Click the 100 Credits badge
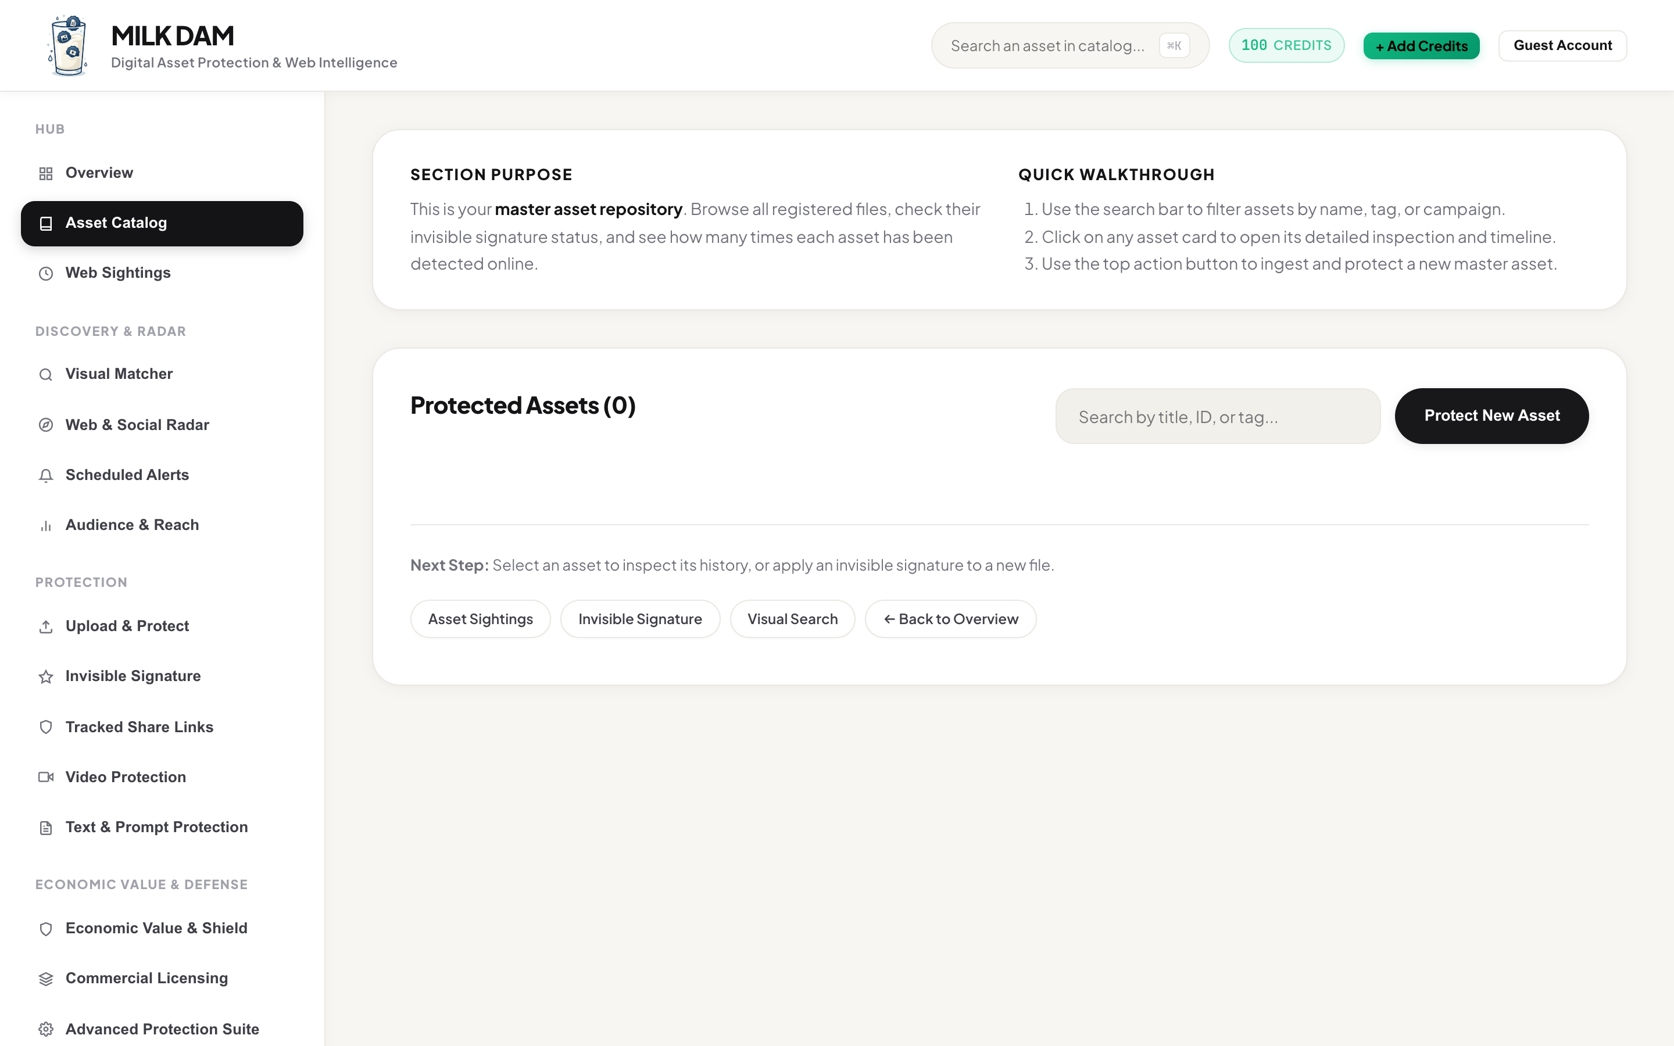Screen dimensions: 1674x1046 click(x=1286, y=46)
